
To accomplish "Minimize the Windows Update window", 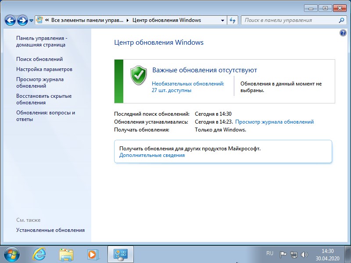I will (x=311, y=8).
